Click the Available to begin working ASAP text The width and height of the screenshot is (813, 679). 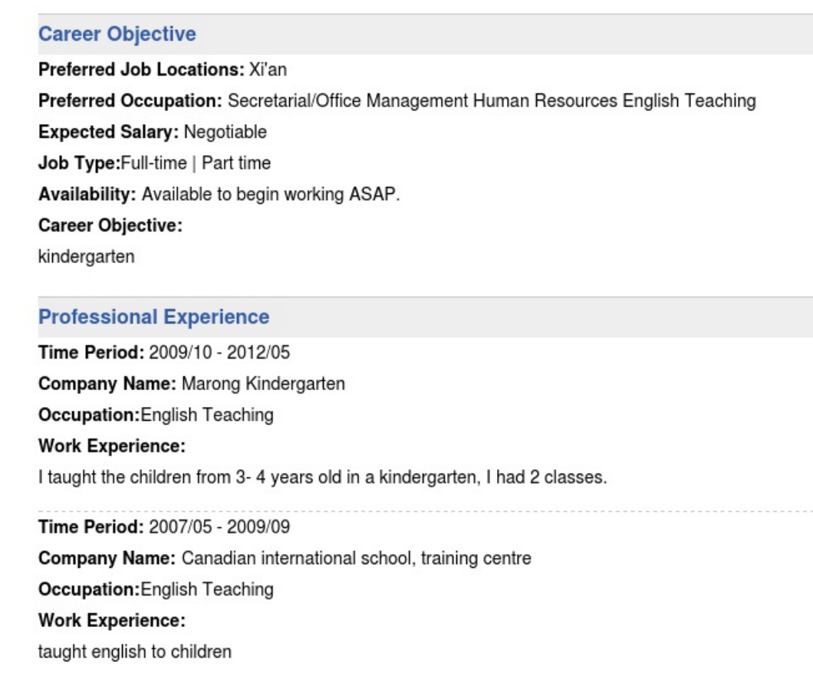[x=270, y=195]
